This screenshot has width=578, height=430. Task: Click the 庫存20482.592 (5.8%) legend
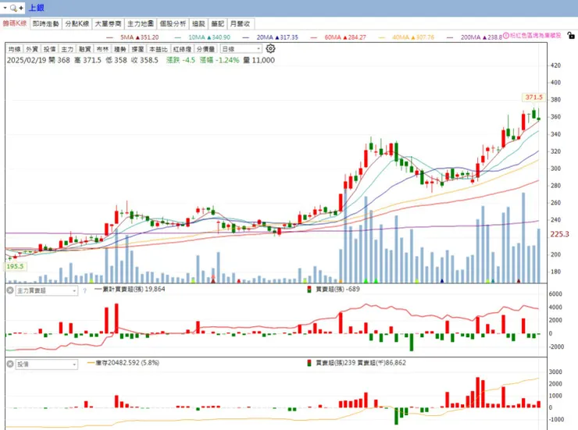point(123,363)
